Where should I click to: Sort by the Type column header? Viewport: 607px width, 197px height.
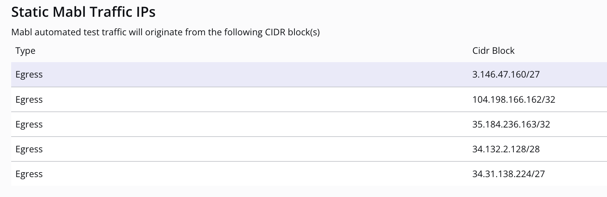tap(25, 51)
